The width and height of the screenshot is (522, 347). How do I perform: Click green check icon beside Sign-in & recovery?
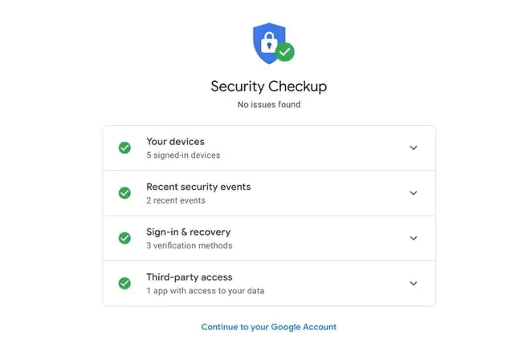(124, 238)
